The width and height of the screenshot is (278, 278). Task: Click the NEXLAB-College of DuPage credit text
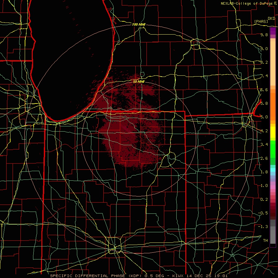pyautogui.click(x=246, y=3)
